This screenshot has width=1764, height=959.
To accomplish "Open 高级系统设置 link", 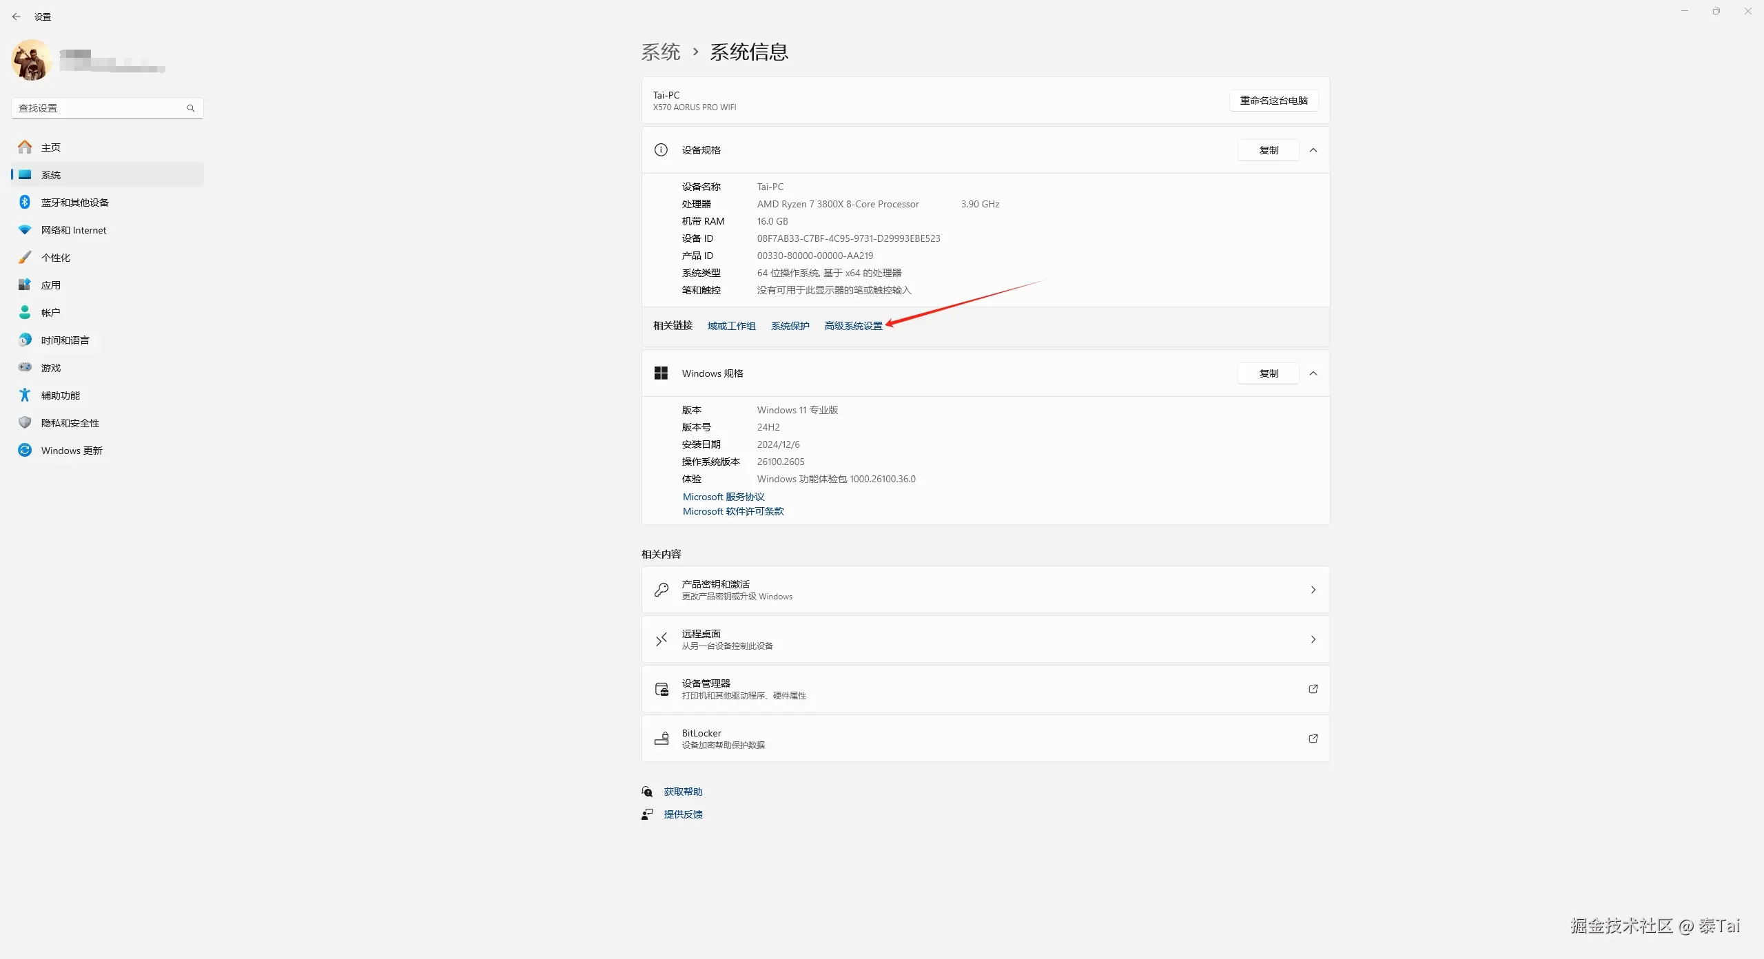I will tap(854, 325).
